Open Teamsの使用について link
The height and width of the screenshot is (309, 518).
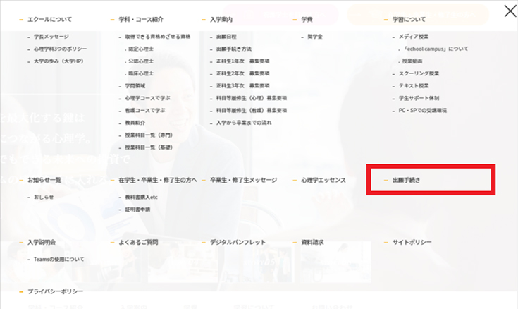pyautogui.click(x=58, y=259)
